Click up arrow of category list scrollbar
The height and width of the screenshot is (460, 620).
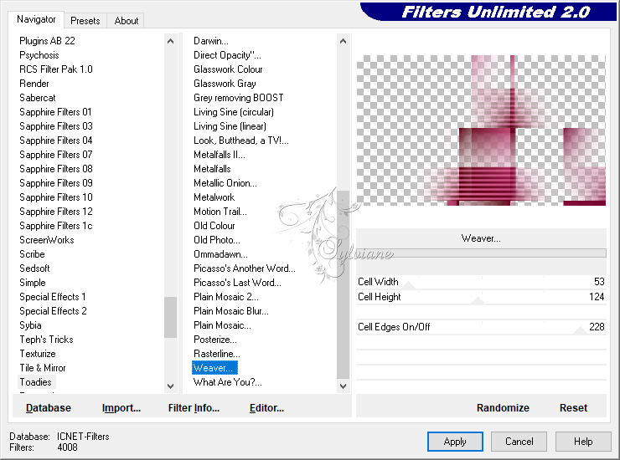170,41
